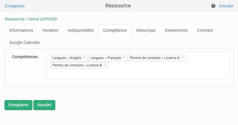Viewport: 238px width, 125px height.
Task: Switch to the Evénements tab
Action: 176,30
